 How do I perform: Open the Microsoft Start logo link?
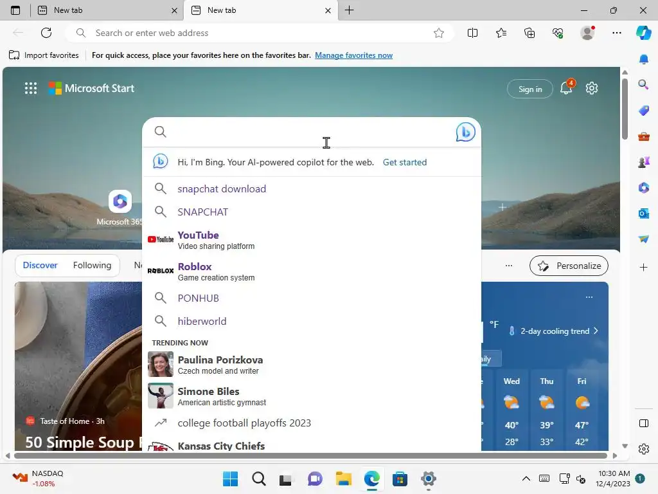point(91,88)
